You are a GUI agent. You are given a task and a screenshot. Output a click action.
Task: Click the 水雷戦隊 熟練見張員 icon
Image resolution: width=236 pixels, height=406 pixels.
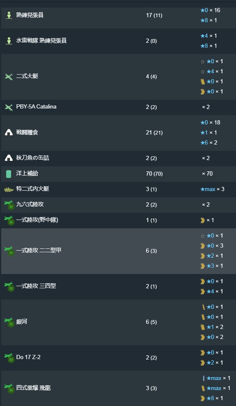pyautogui.click(x=9, y=41)
